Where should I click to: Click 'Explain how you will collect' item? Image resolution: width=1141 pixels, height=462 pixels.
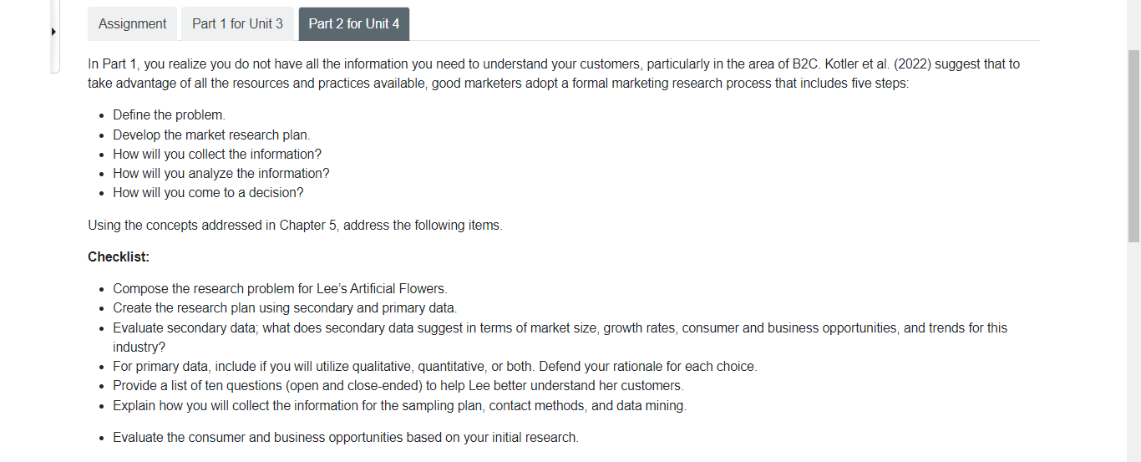(400, 405)
